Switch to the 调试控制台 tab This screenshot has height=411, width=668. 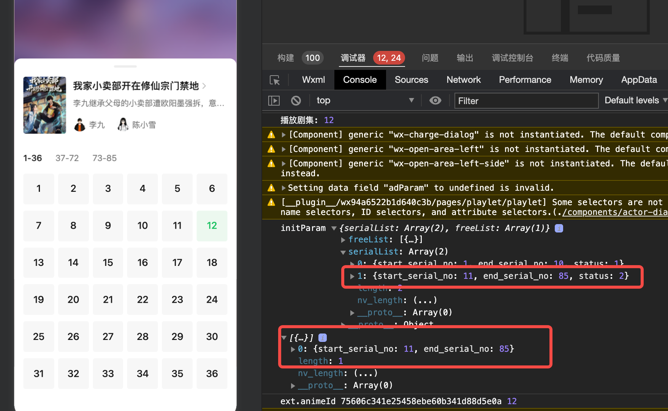pos(513,58)
